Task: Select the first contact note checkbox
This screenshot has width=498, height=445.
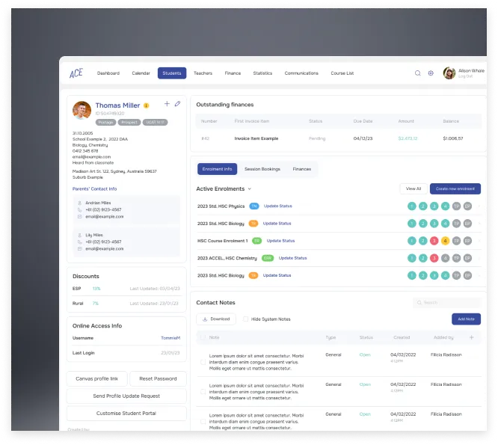Action: [203, 362]
